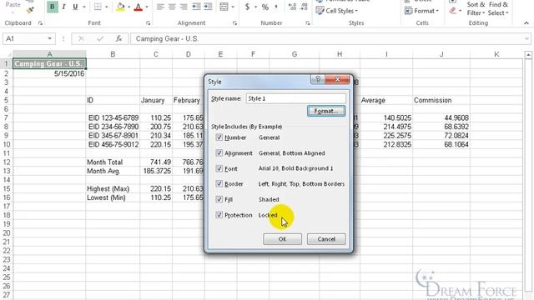Image resolution: width=534 pixels, height=300 pixels.
Task: Open the Merge & Center dropdown arrow
Action: (233, 7)
